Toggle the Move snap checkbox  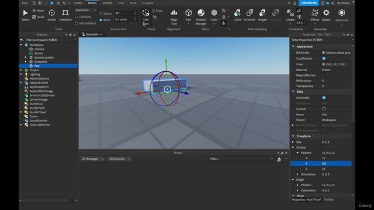(x=101, y=20)
